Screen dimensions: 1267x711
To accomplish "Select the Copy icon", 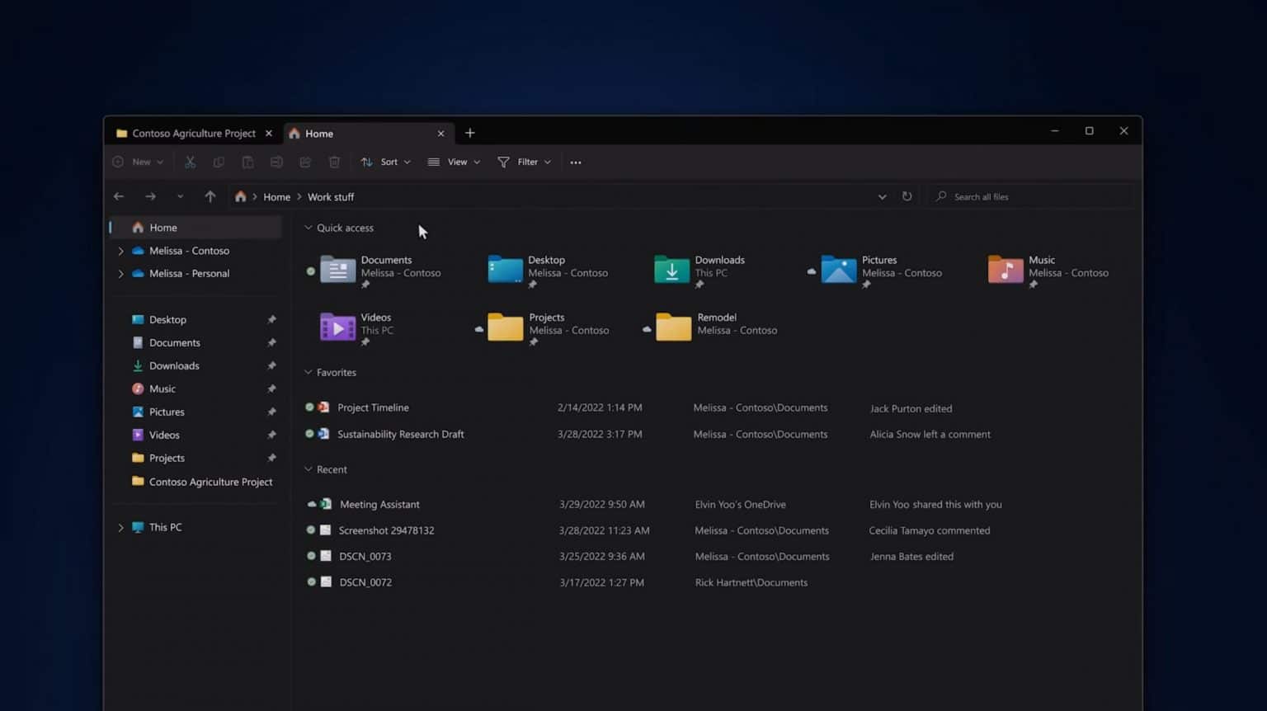I will [x=219, y=162].
